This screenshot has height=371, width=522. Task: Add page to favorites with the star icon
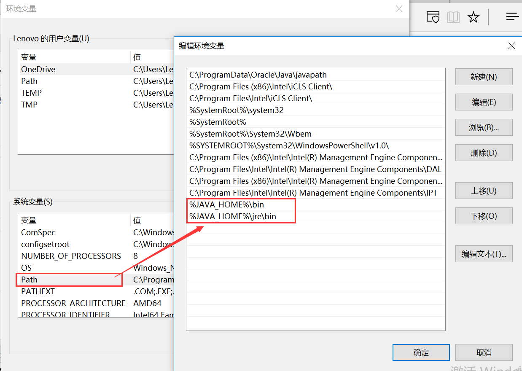pyautogui.click(x=474, y=17)
